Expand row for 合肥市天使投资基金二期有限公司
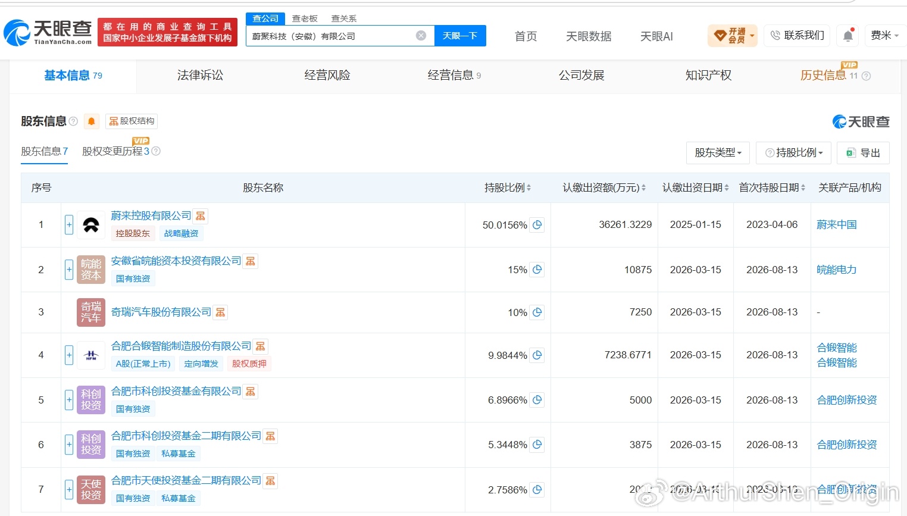 tap(69, 490)
